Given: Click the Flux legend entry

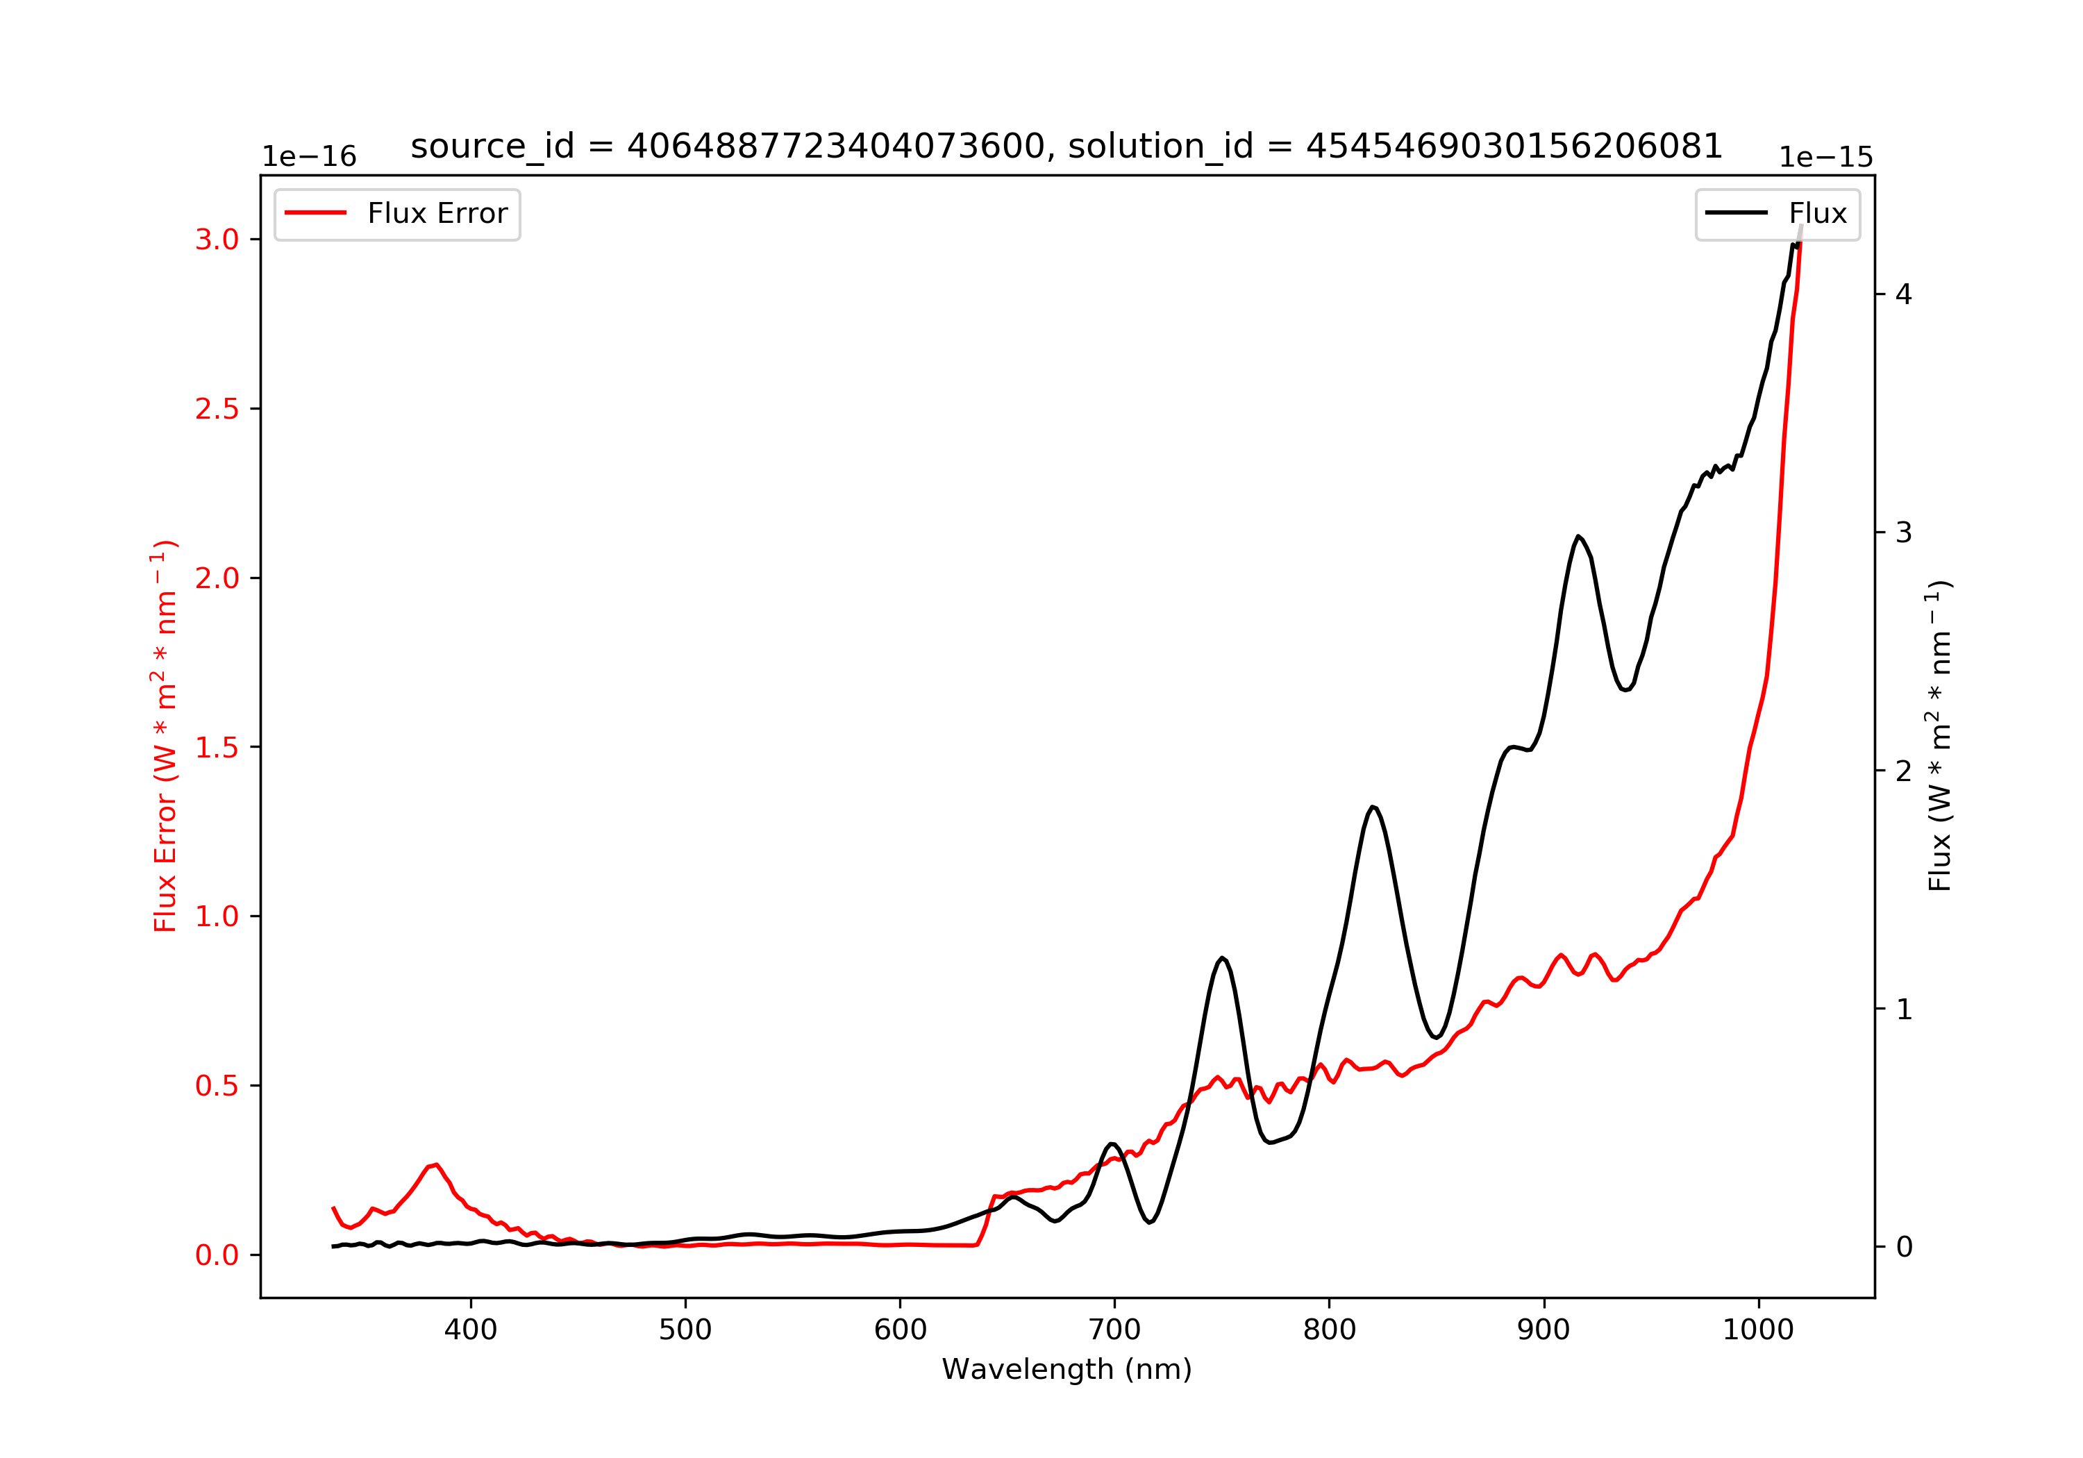Looking at the screenshot, I should pyautogui.click(x=1777, y=214).
